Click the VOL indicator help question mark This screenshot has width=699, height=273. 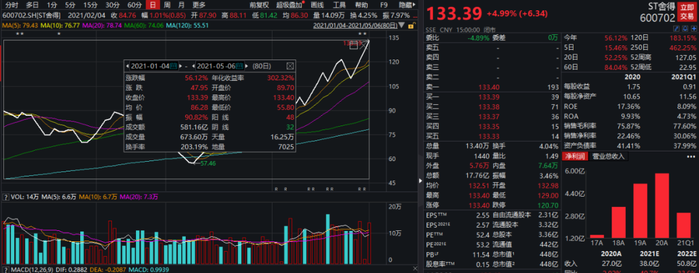5,197
